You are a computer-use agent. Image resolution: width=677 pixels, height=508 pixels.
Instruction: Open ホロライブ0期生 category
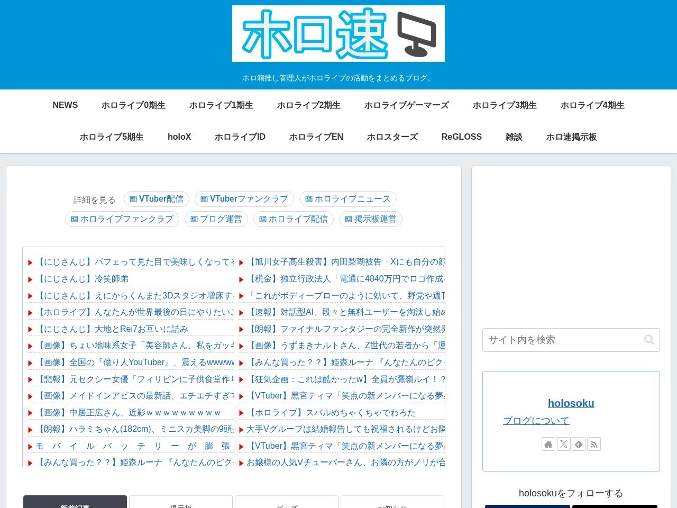tap(133, 105)
